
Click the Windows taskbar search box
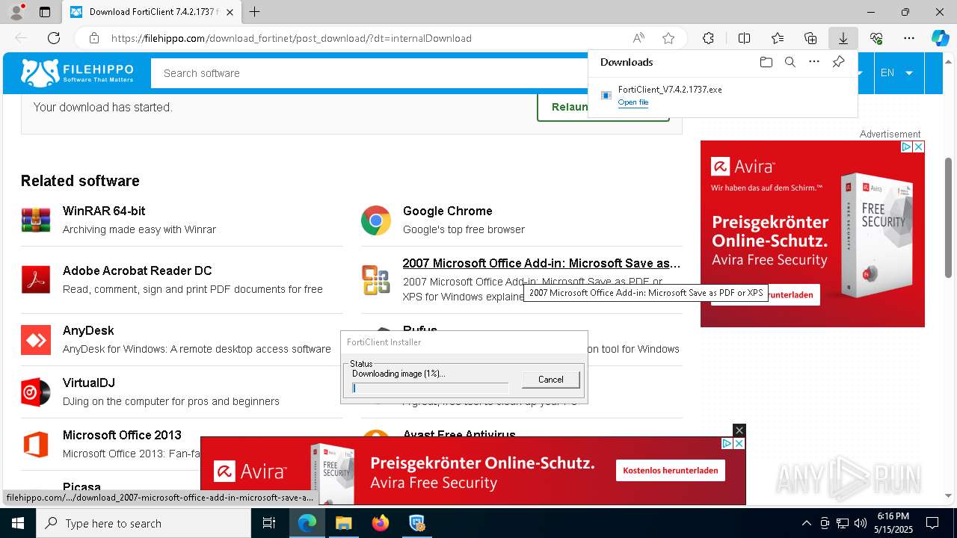(x=144, y=523)
